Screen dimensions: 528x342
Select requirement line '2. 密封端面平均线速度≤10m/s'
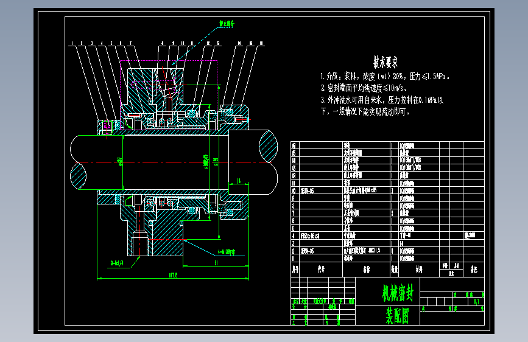coord(364,88)
